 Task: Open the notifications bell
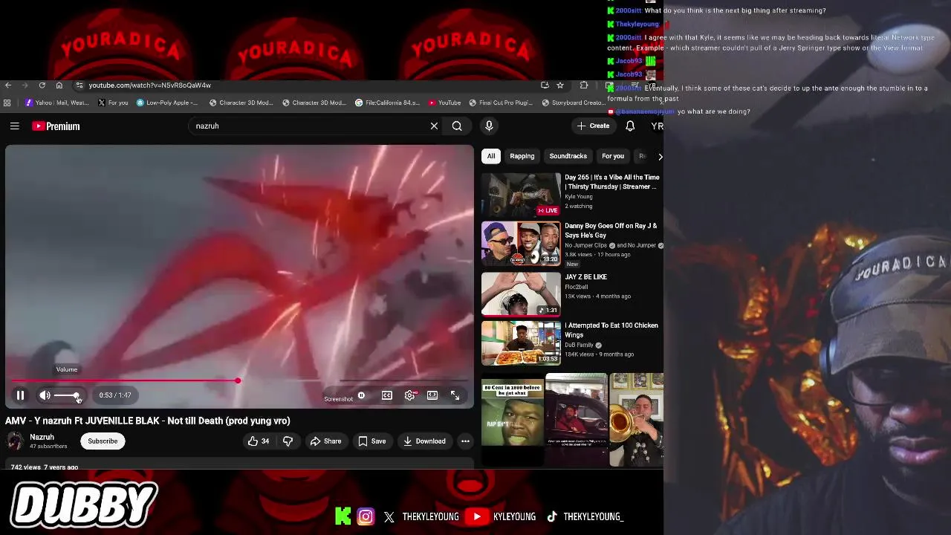(x=630, y=126)
